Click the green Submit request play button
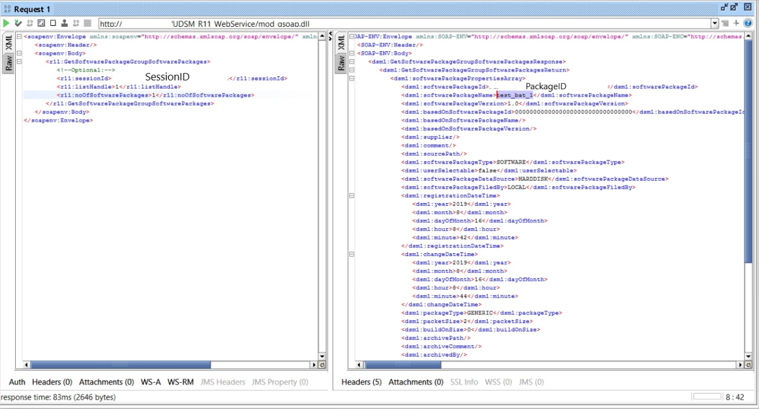The image size is (759, 409). coord(6,23)
